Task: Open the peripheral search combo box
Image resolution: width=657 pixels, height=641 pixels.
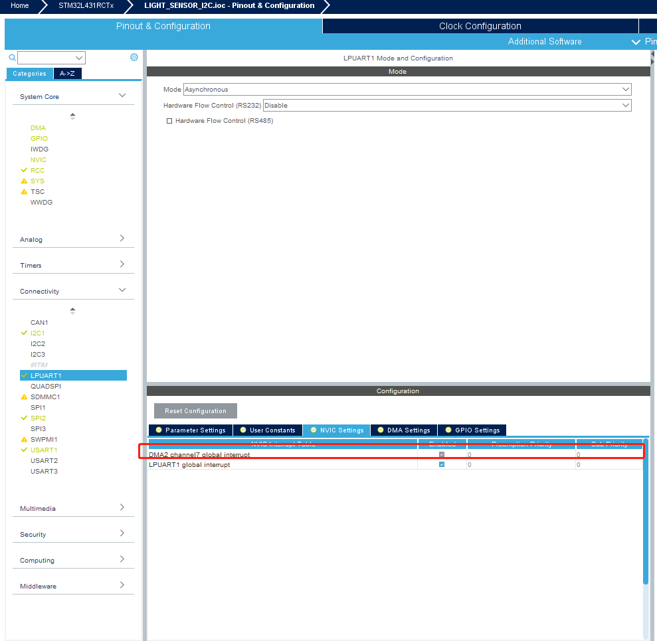Action: [x=52, y=58]
